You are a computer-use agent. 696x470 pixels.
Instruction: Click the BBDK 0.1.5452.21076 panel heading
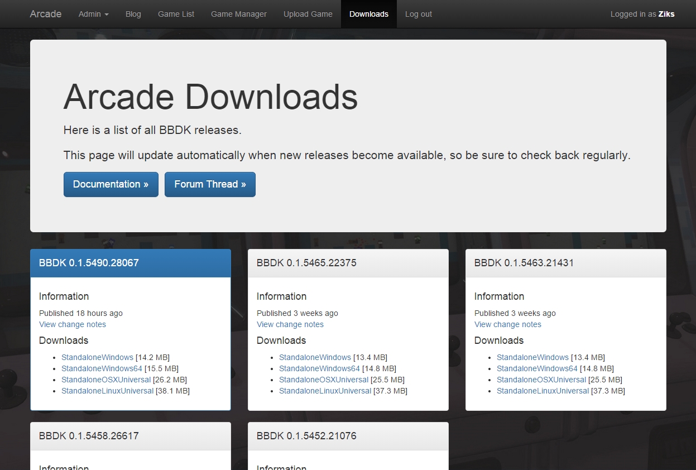(348, 436)
